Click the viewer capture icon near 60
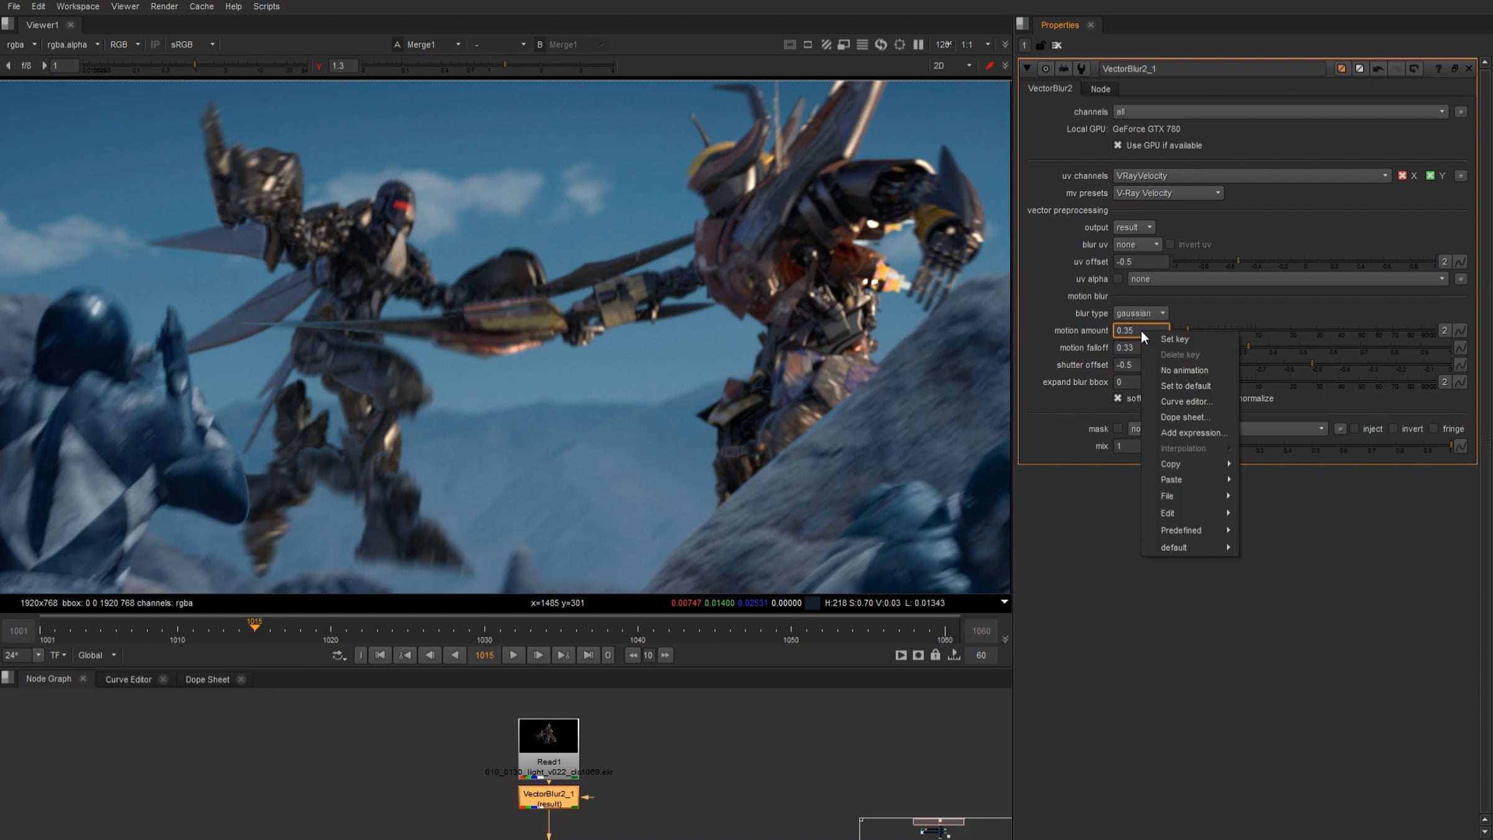This screenshot has height=840, width=1493. pyautogui.click(x=918, y=655)
